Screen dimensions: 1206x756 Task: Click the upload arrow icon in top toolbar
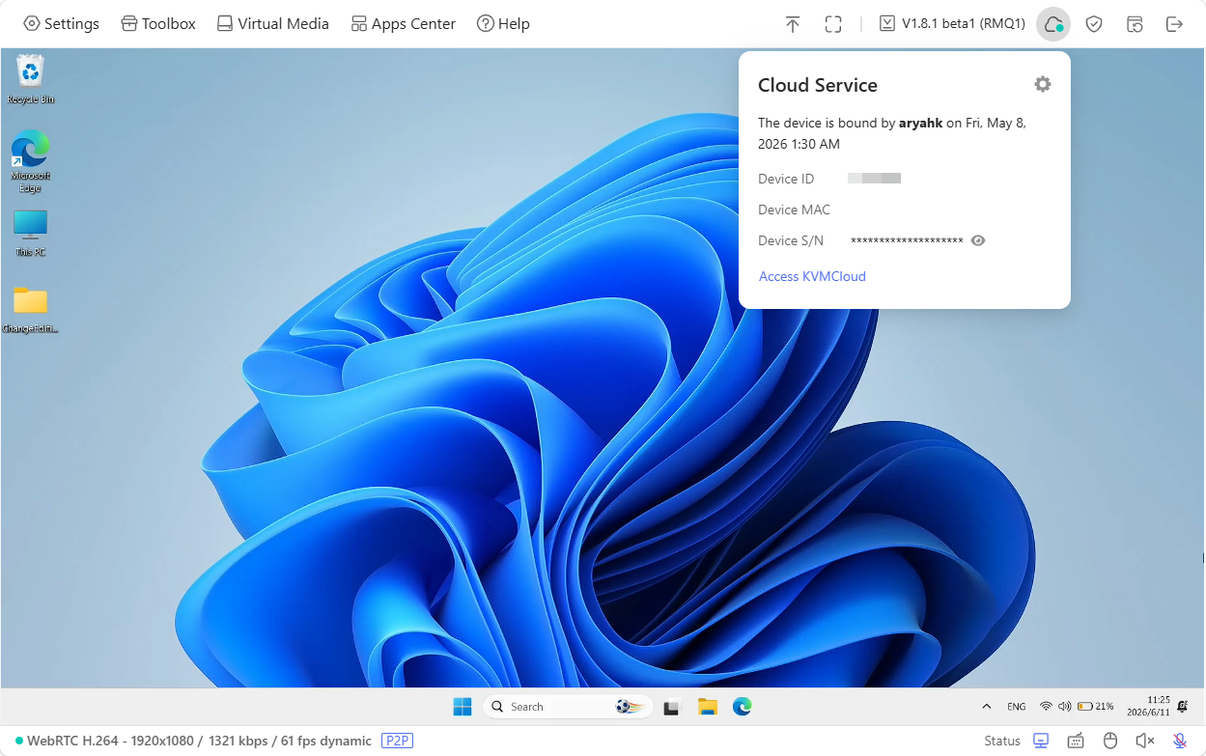tap(793, 24)
